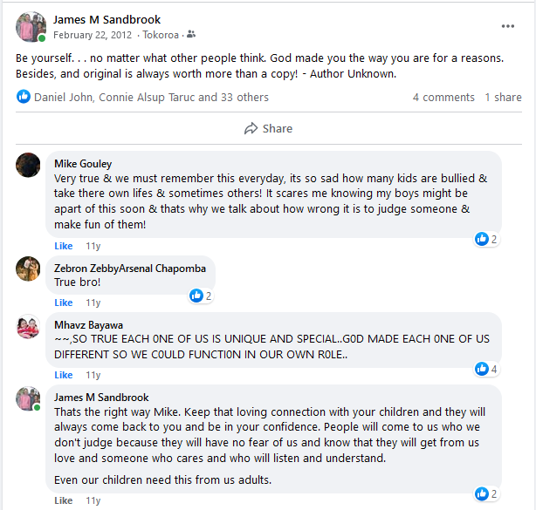Image resolution: width=536 pixels, height=510 pixels.
Task: Open the post options three-dot menu
Action: click(508, 26)
